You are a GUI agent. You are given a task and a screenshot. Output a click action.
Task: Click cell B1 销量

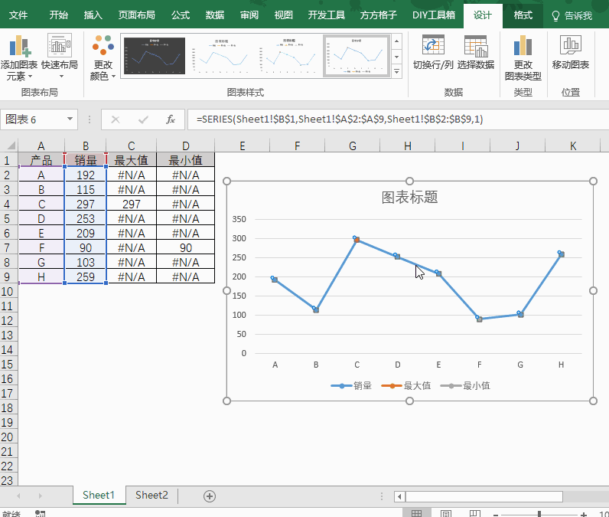(x=86, y=160)
